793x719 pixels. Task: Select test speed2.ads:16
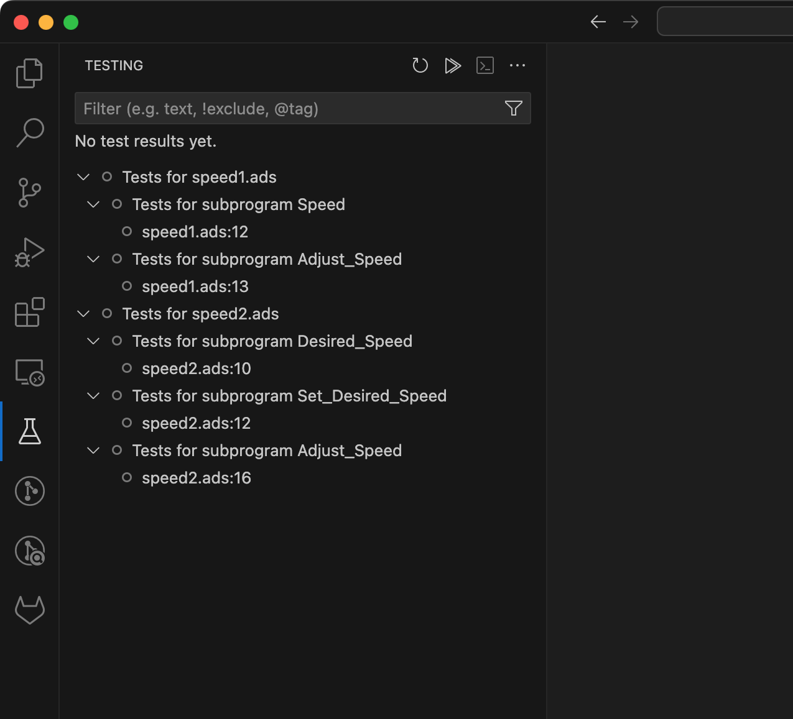pyautogui.click(x=196, y=478)
